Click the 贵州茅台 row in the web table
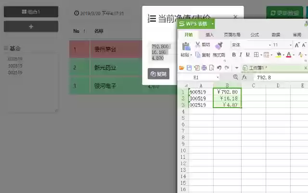The height and width of the screenshot is (193, 308). coord(106,49)
